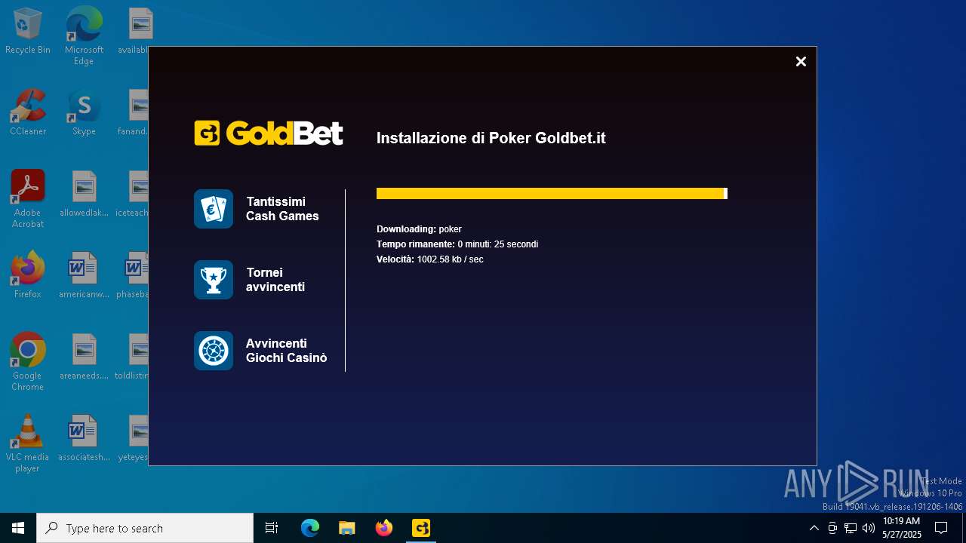Close the GoldBet installer window
Image resolution: width=966 pixels, height=543 pixels.
(x=801, y=62)
